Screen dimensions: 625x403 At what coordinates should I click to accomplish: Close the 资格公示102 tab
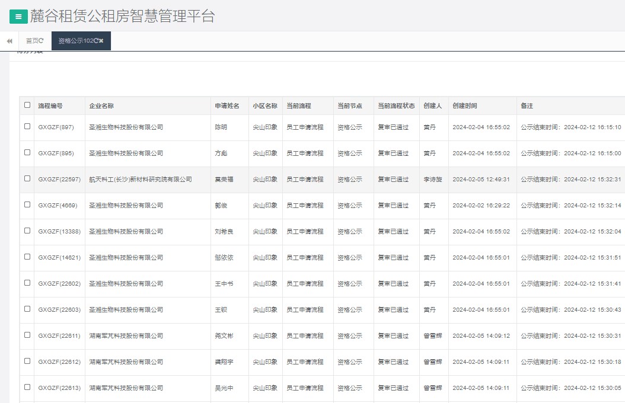tap(102, 41)
